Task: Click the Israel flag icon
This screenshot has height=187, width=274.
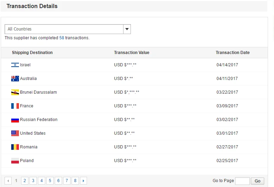Action: pyautogui.click(x=15, y=65)
